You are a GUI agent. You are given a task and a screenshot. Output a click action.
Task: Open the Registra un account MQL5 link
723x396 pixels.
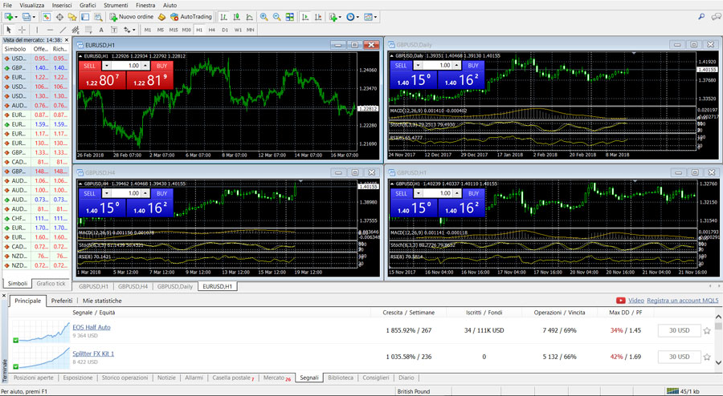coord(681,301)
